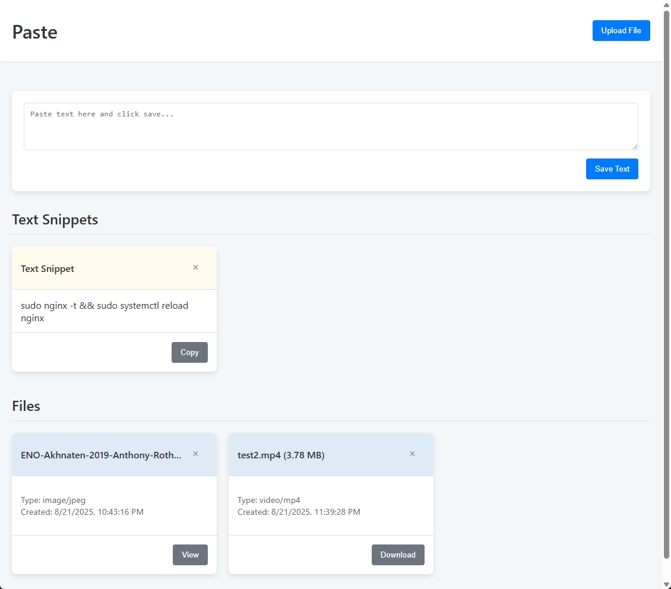
Task: Click the Save Text button
Action: pyautogui.click(x=612, y=169)
